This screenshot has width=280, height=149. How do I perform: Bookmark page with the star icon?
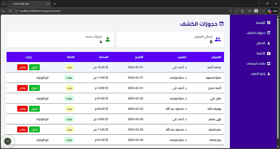pos(235,11)
